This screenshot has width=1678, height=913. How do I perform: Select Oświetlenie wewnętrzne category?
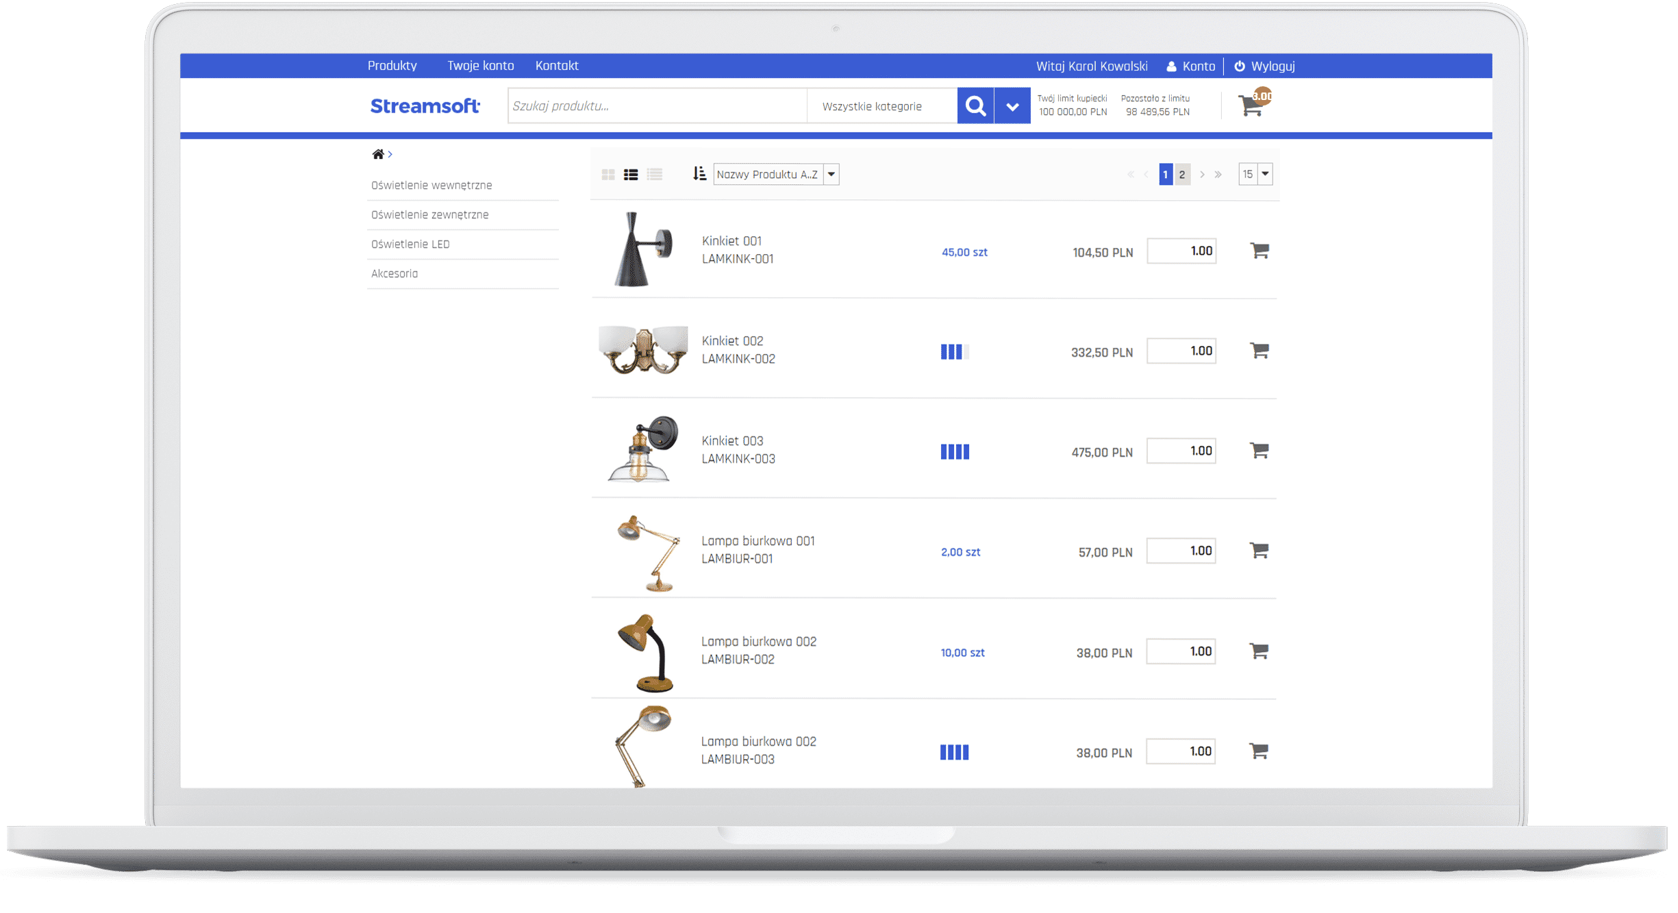click(431, 186)
